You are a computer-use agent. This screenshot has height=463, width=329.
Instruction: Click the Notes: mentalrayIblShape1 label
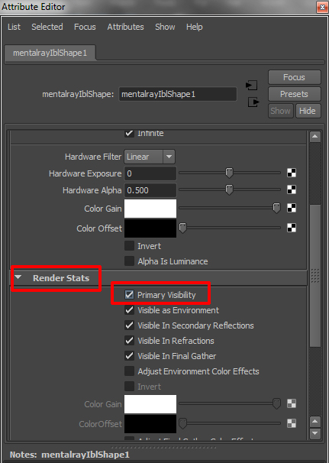69,455
